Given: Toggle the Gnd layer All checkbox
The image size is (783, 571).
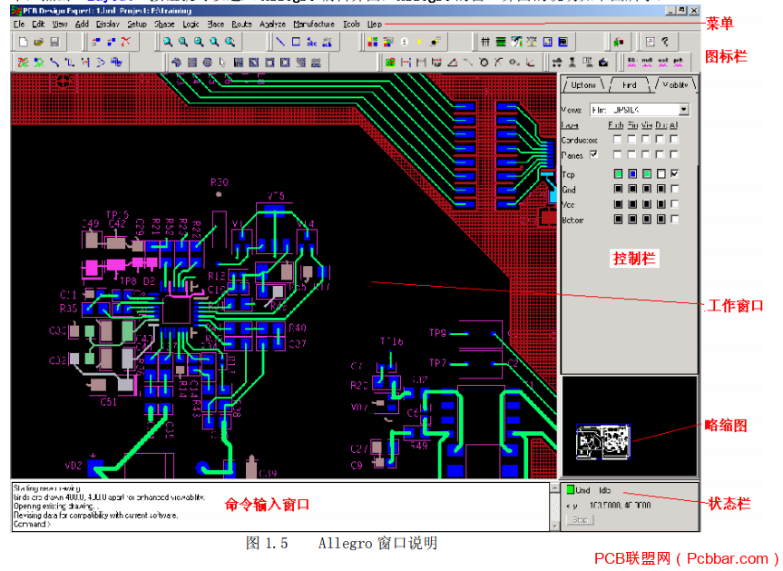Looking at the screenshot, I should click(x=675, y=189).
